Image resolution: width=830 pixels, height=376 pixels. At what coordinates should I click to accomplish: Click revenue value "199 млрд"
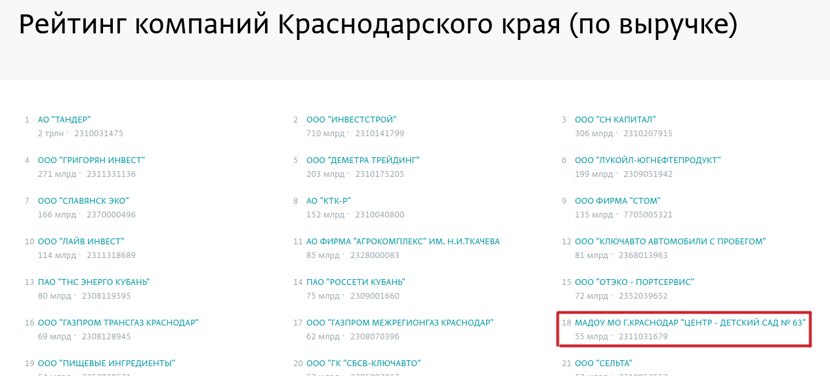(x=594, y=174)
